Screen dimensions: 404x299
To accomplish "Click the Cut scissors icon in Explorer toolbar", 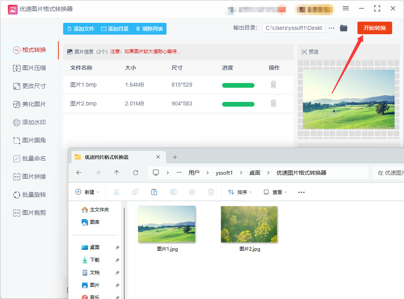I will [x=116, y=192].
